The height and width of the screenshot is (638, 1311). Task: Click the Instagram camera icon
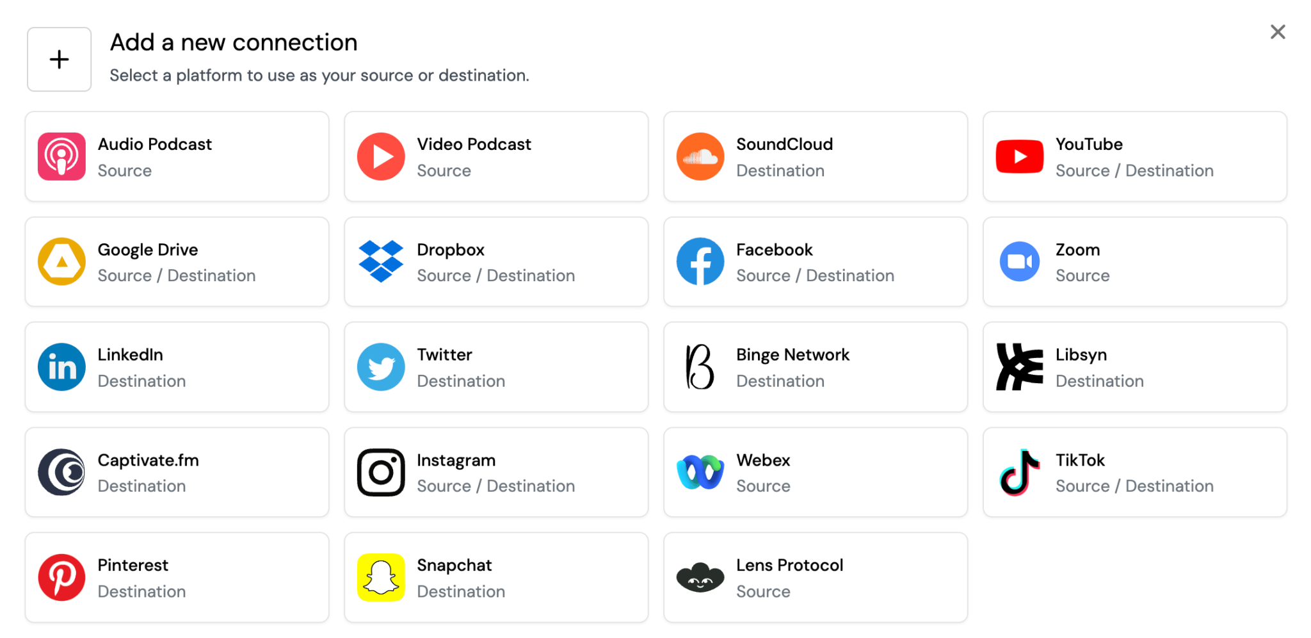pyautogui.click(x=381, y=472)
